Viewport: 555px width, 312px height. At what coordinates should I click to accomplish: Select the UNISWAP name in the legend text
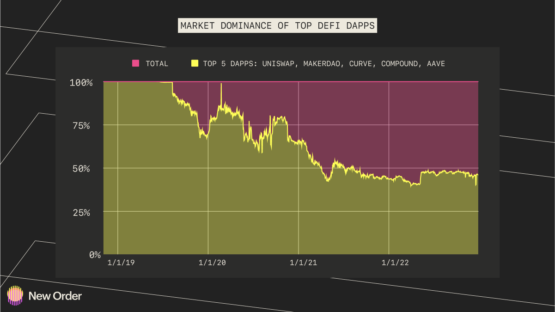tap(277, 63)
